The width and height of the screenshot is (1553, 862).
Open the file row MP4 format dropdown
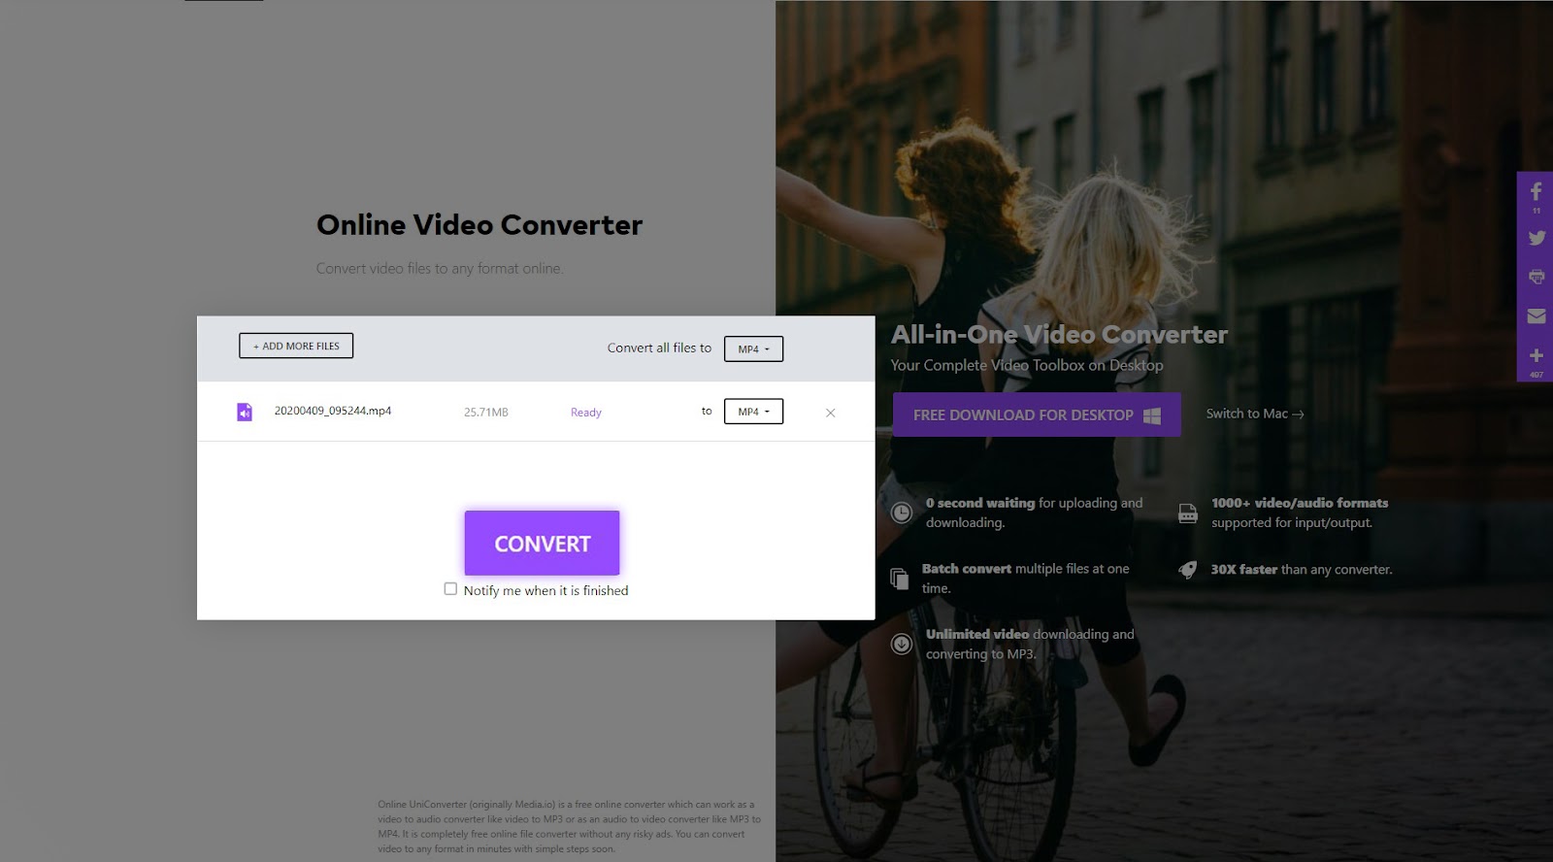[753, 412]
